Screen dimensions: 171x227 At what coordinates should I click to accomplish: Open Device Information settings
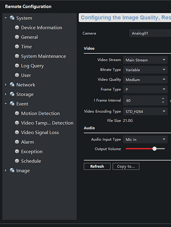point(42,28)
